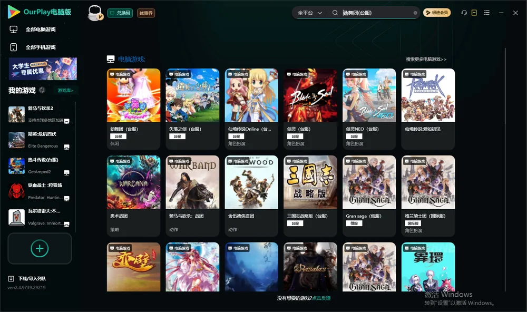Click the monitor icon beside 全部电脑游戏
527x312 pixels.
(x=14, y=30)
